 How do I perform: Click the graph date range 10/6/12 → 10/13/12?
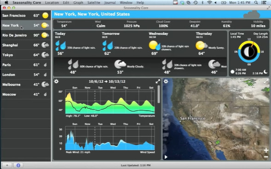pyautogui.click(x=107, y=81)
